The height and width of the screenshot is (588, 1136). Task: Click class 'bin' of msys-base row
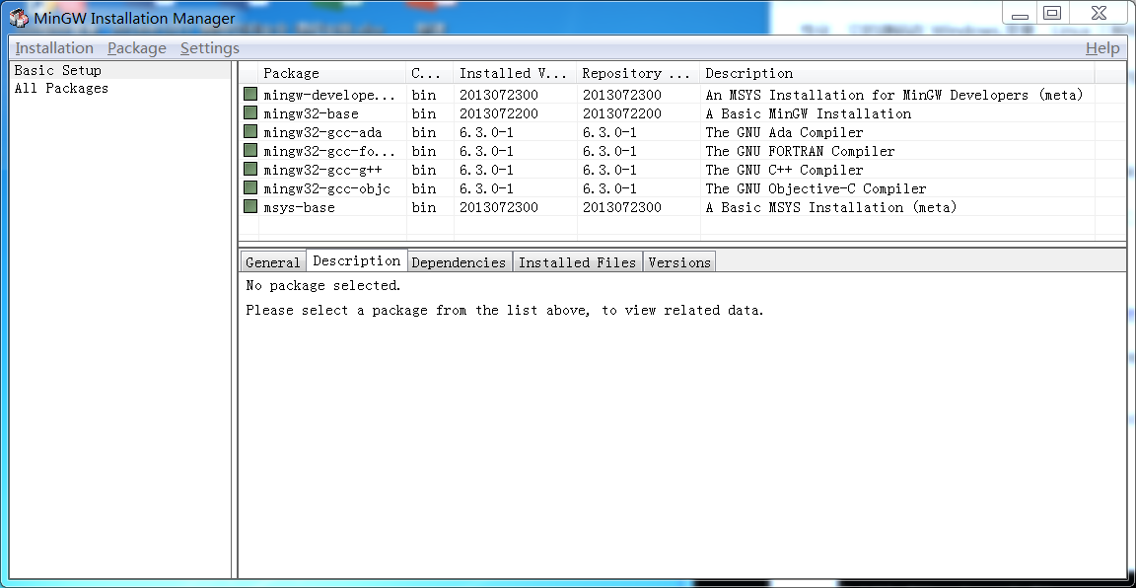click(424, 208)
